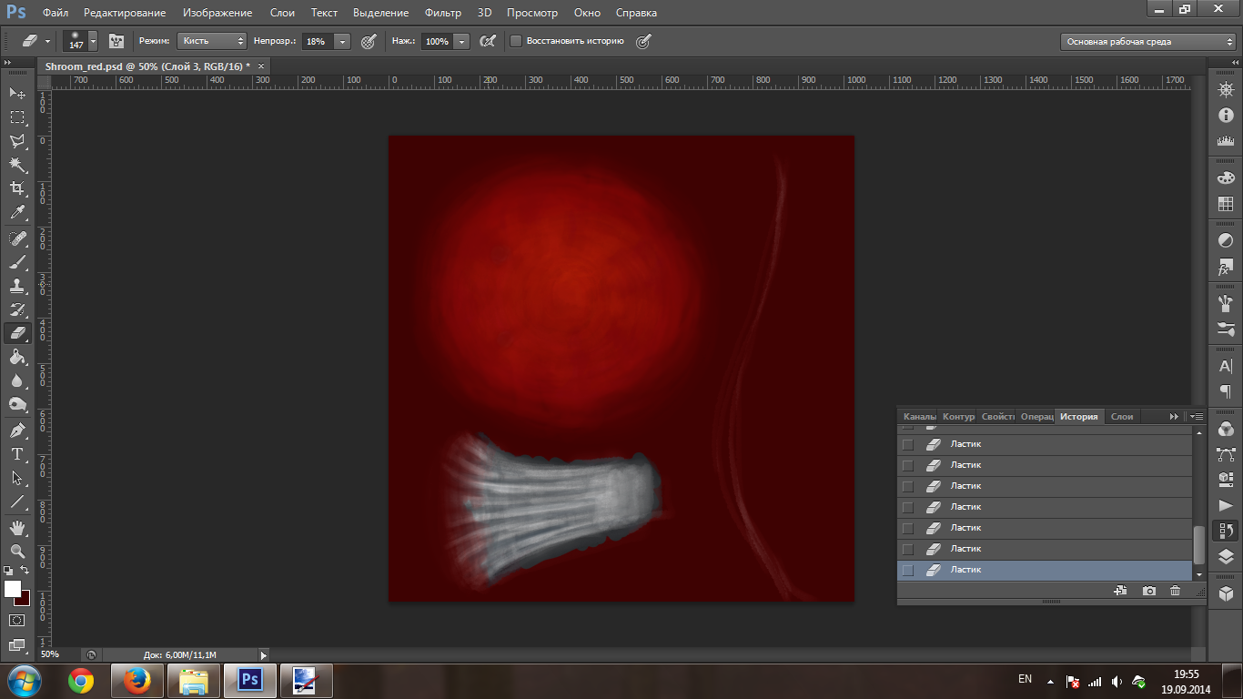1243x699 pixels.
Task: Pick the Eyedropper tool
Action: coord(17,213)
